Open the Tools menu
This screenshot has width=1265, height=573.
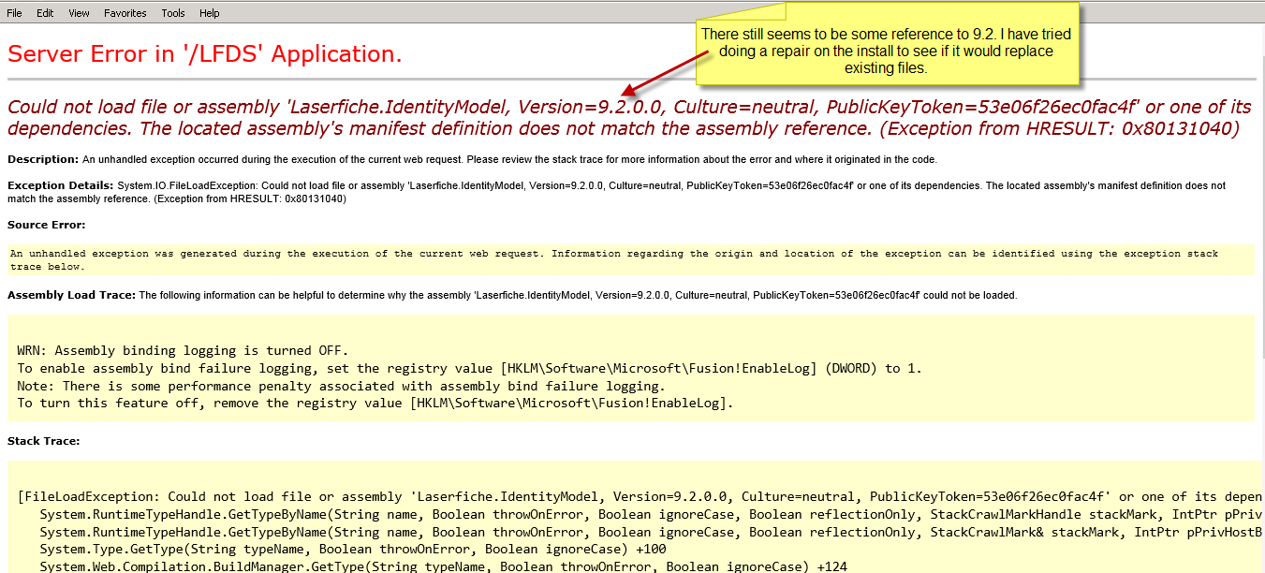click(x=173, y=13)
